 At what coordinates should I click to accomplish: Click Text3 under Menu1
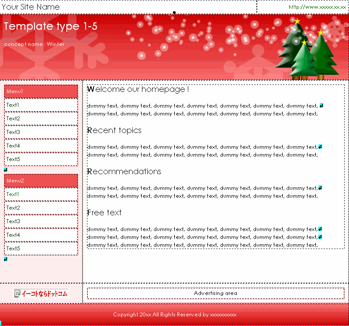point(13,132)
